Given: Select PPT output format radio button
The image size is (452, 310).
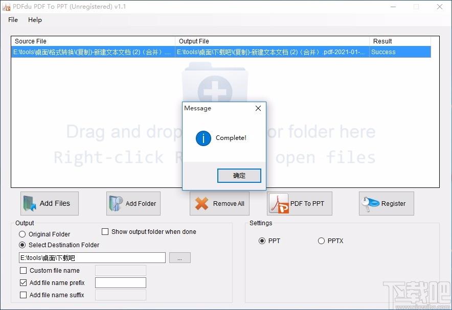Looking at the screenshot, I should (262, 241).
